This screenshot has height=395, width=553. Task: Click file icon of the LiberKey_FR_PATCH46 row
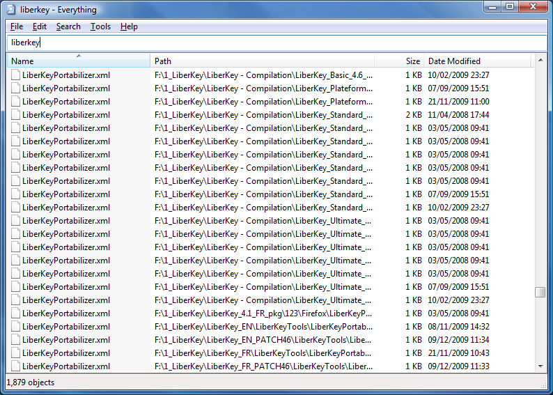pos(15,366)
